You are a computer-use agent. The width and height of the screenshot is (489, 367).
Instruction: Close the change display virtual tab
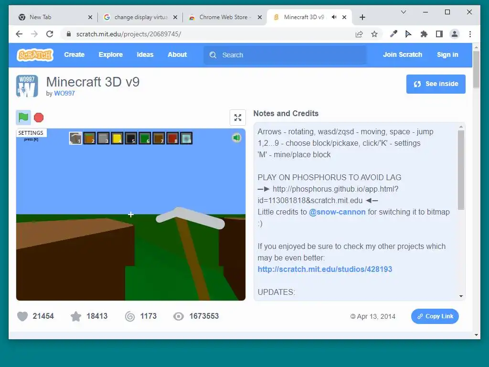click(175, 18)
